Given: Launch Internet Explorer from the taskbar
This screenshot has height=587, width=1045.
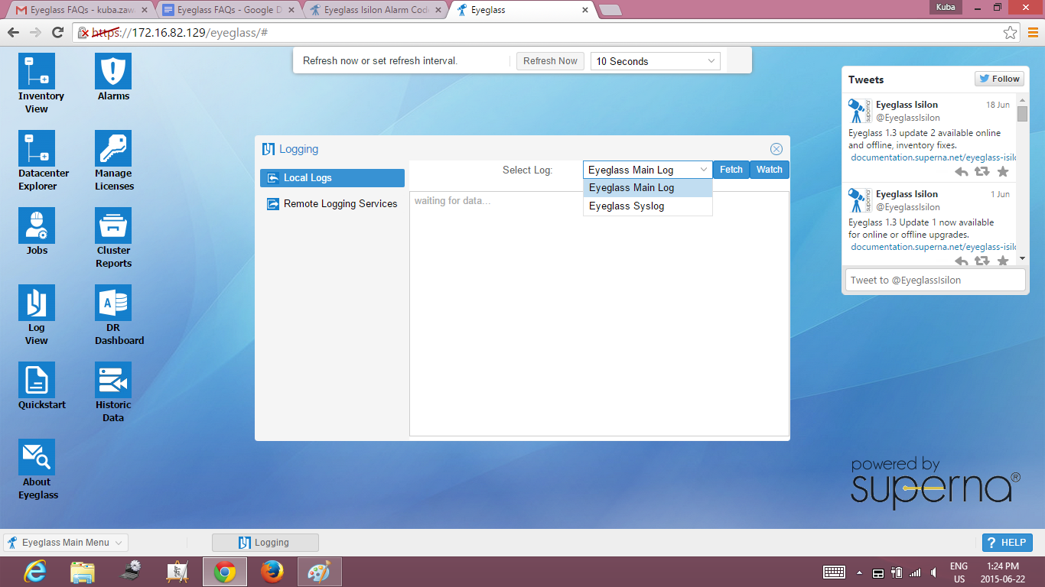Looking at the screenshot, I should pyautogui.click(x=37, y=572).
